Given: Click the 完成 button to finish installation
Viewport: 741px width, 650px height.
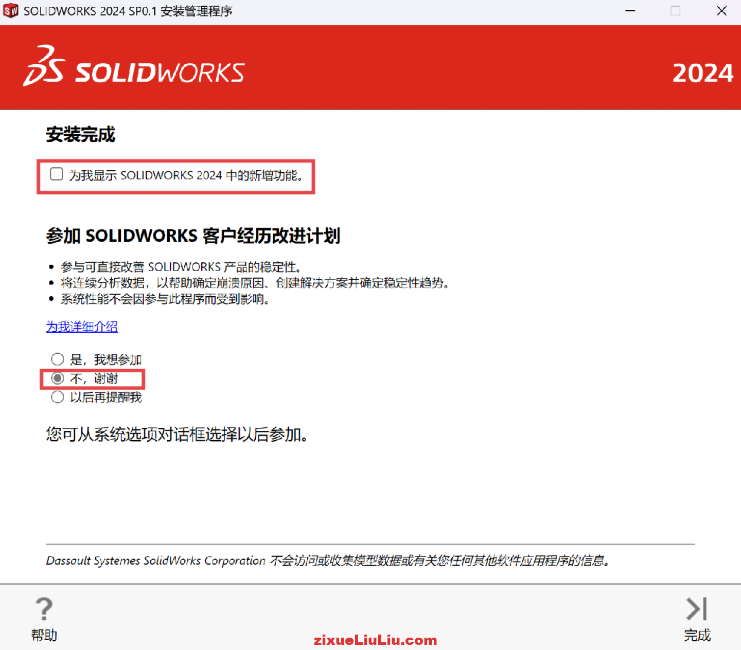Looking at the screenshot, I should click(696, 635).
